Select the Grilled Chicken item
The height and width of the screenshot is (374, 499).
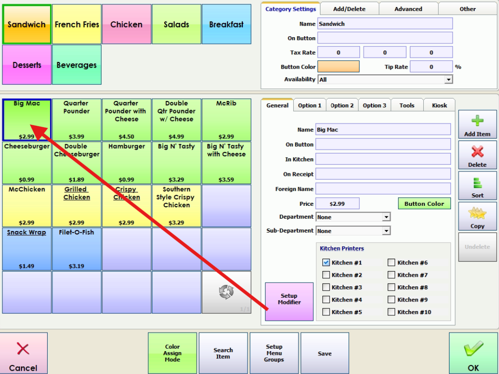[77, 206]
